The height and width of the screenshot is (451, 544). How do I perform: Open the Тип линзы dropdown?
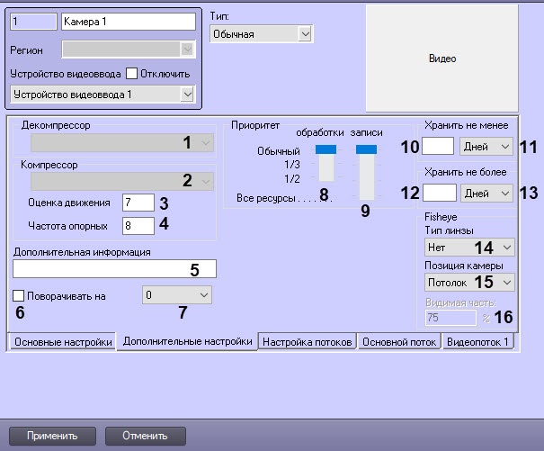tap(468, 246)
